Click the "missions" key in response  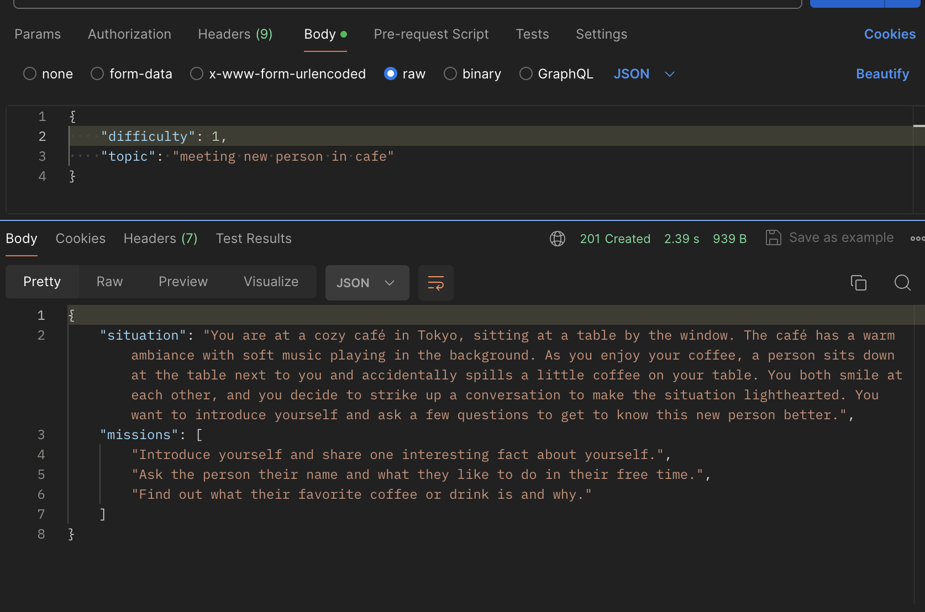click(x=139, y=435)
